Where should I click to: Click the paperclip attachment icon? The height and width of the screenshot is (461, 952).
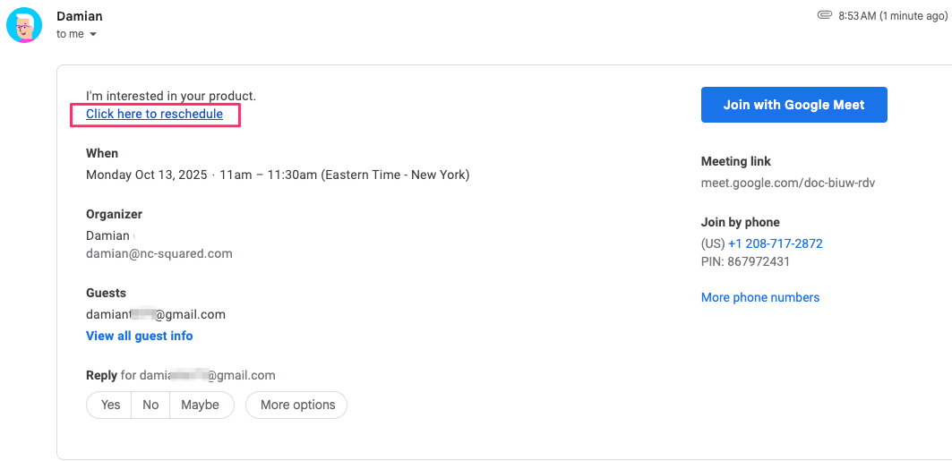(825, 15)
